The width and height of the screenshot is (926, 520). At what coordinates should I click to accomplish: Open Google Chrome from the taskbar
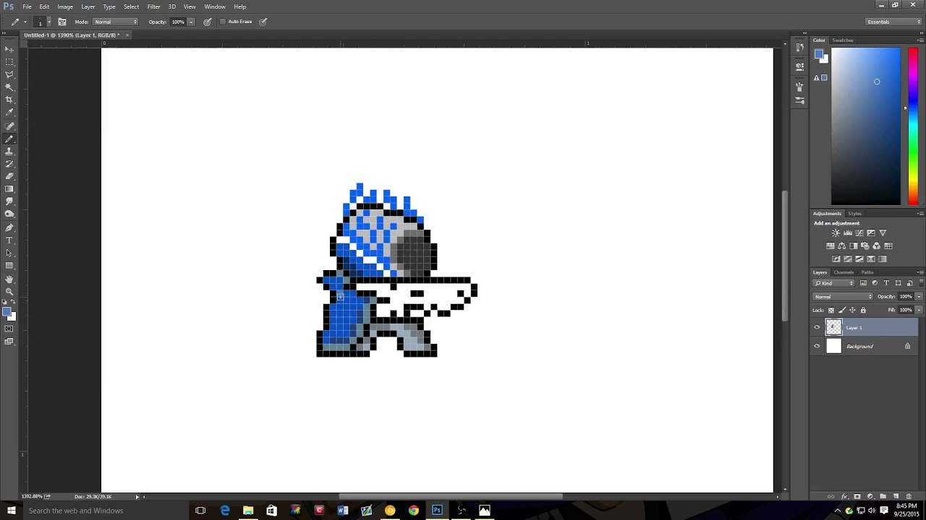[413, 511]
